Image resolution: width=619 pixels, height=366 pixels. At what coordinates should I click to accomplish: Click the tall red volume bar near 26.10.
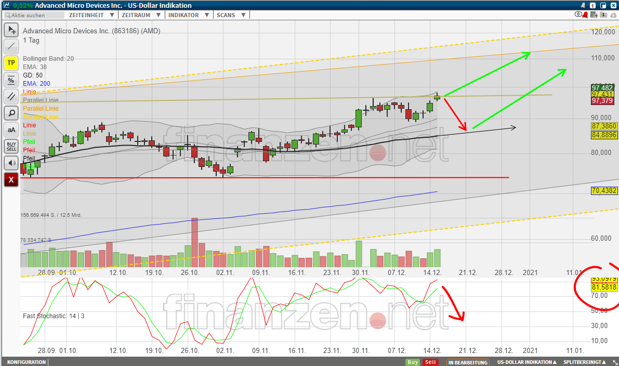[194, 242]
